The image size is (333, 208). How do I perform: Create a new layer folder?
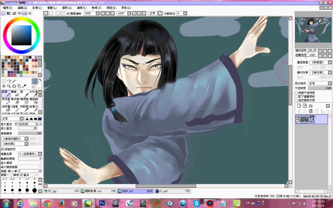click(x=310, y=106)
